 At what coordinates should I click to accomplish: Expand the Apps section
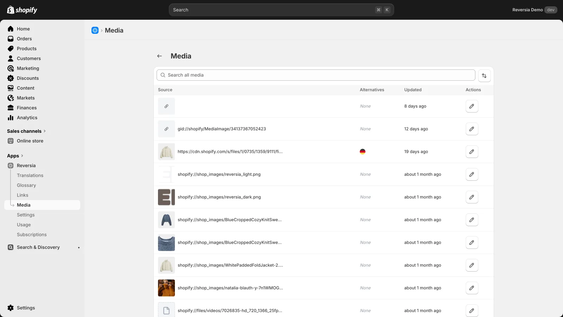(15, 156)
